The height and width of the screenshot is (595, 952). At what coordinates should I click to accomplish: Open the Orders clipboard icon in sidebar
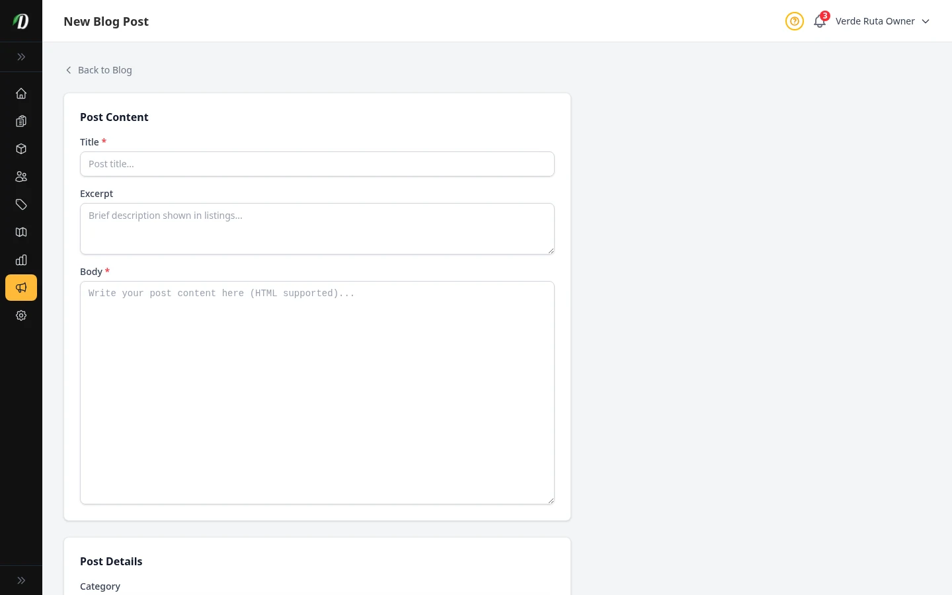coord(21,121)
